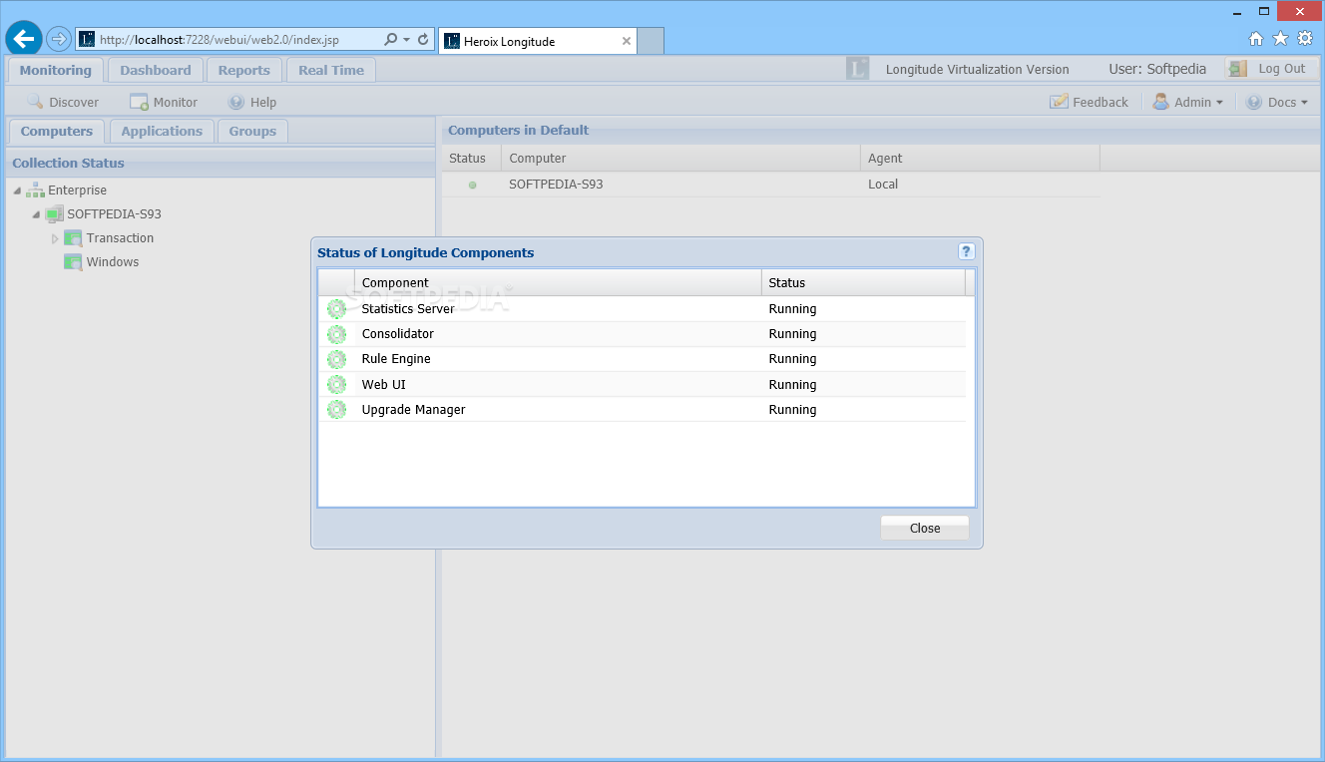Click the Log Out door icon
The height and width of the screenshot is (762, 1325).
(x=1238, y=69)
